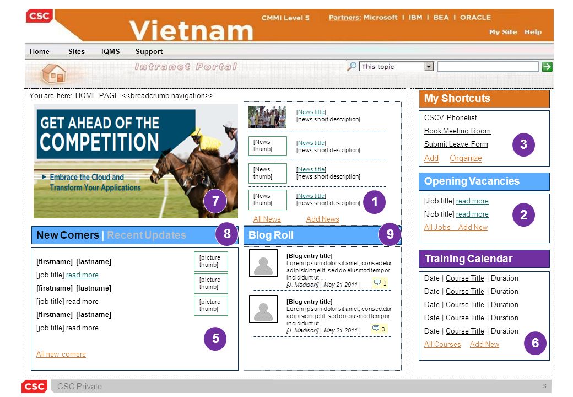This screenshot has width=573, height=397.
Task: Open My Site link in header
Action: tap(503, 32)
